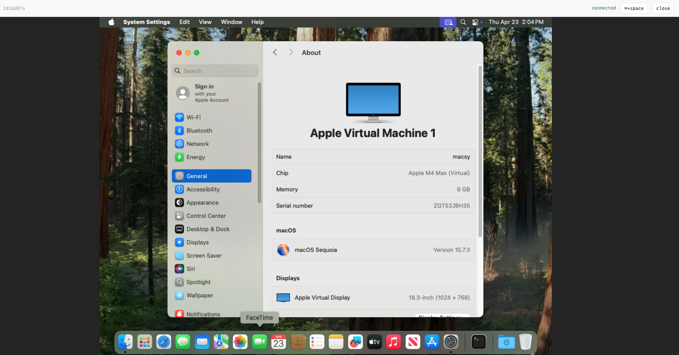The width and height of the screenshot is (679, 355).
Task: Click Sign in with your Apple Account
Action: pyautogui.click(x=211, y=93)
